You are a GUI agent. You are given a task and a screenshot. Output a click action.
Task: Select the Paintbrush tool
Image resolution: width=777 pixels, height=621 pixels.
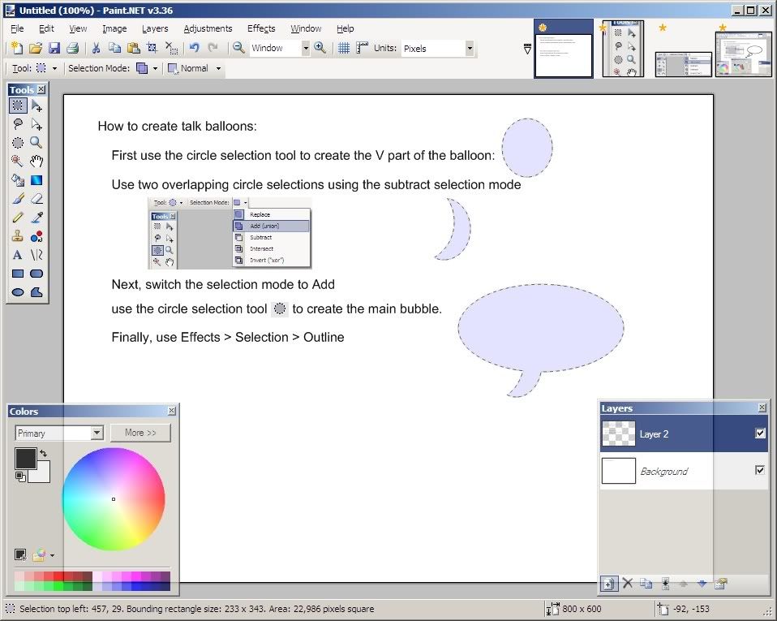(x=18, y=199)
